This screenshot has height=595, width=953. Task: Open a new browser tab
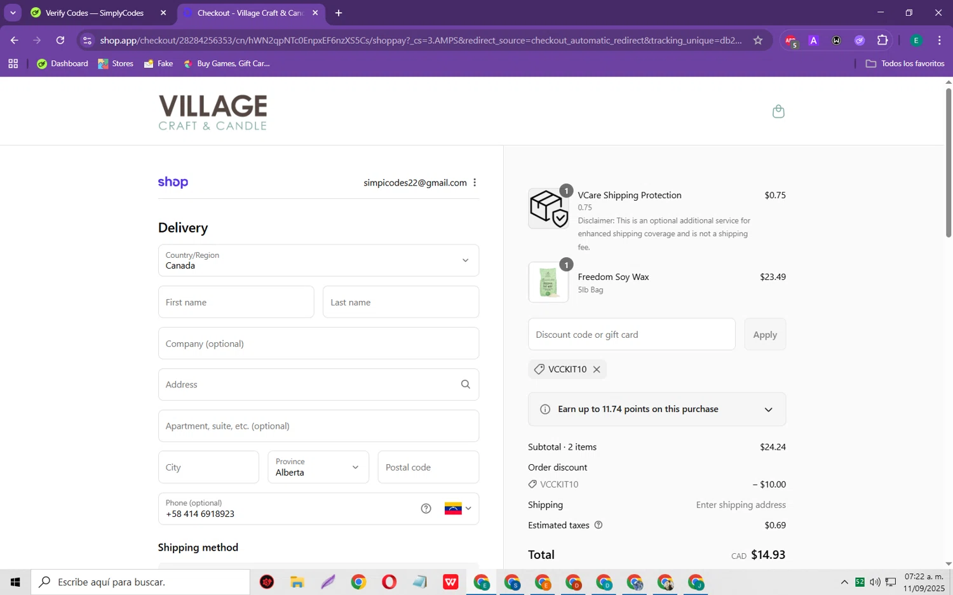[339, 13]
